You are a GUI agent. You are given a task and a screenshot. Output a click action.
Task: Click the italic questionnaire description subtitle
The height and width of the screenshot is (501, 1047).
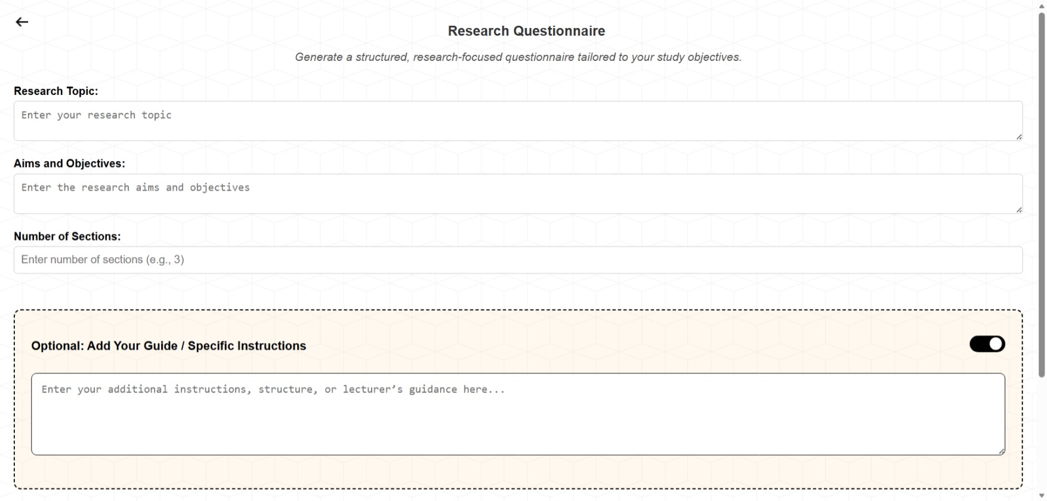[x=518, y=57]
